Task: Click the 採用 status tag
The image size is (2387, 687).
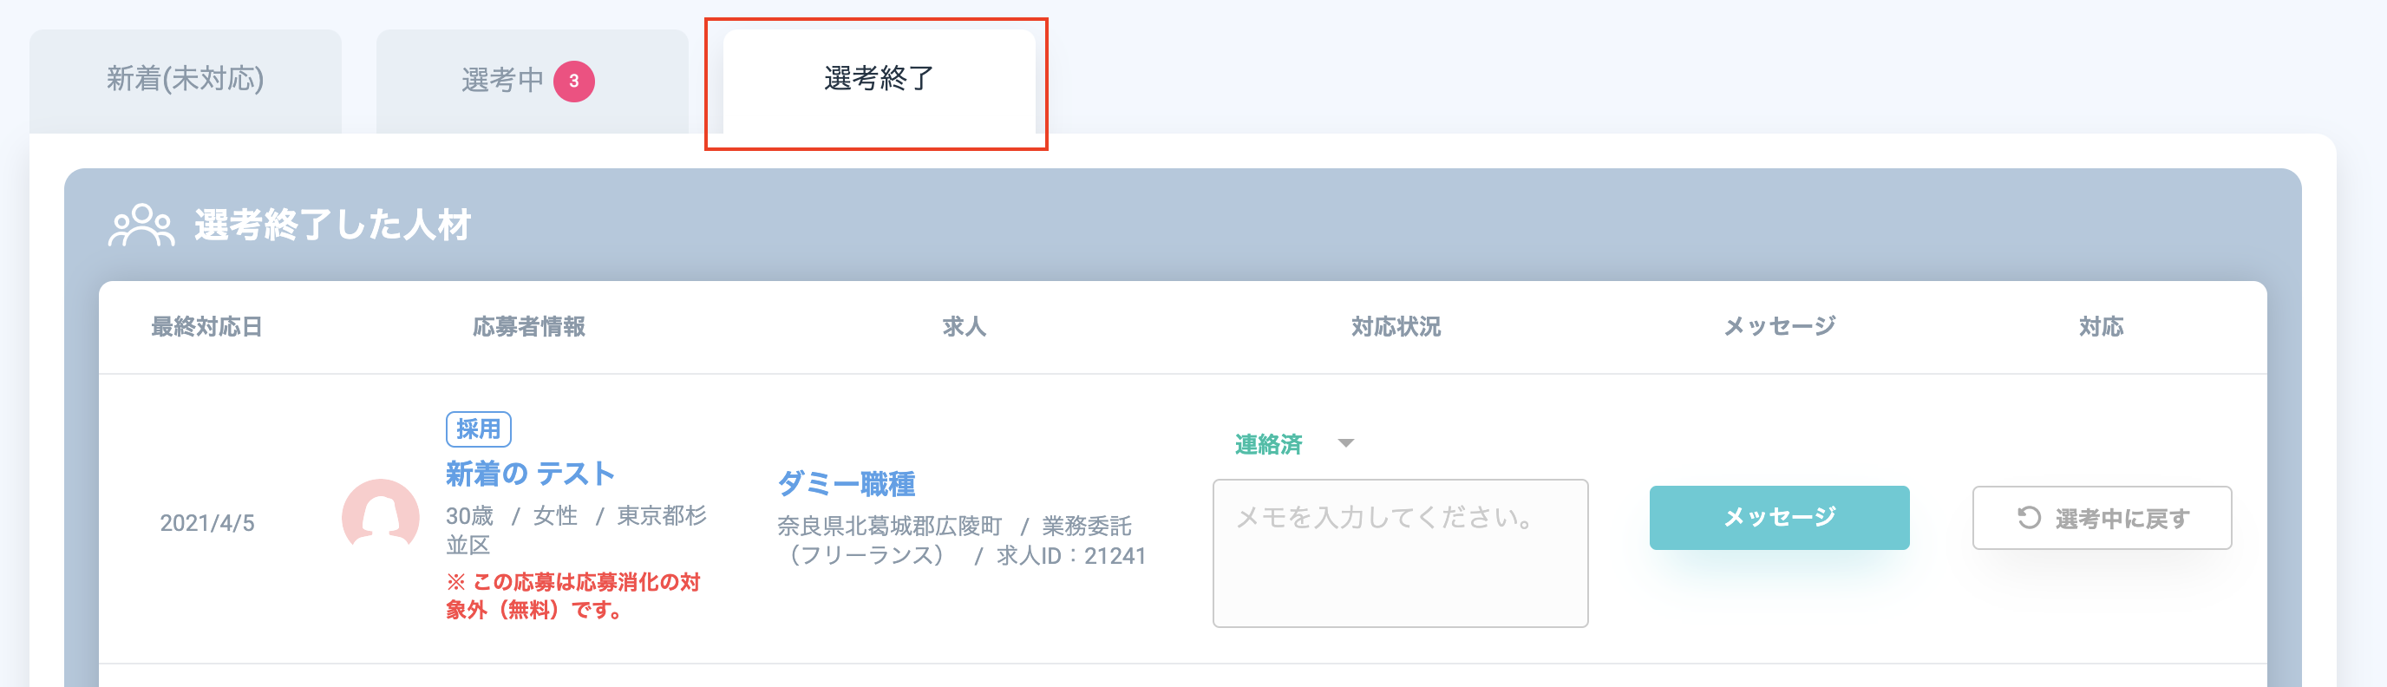Action: click(478, 429)
